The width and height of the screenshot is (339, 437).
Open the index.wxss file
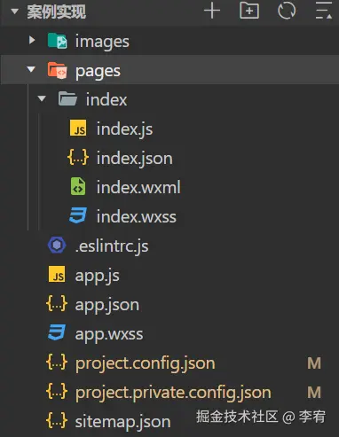point(137,217)
